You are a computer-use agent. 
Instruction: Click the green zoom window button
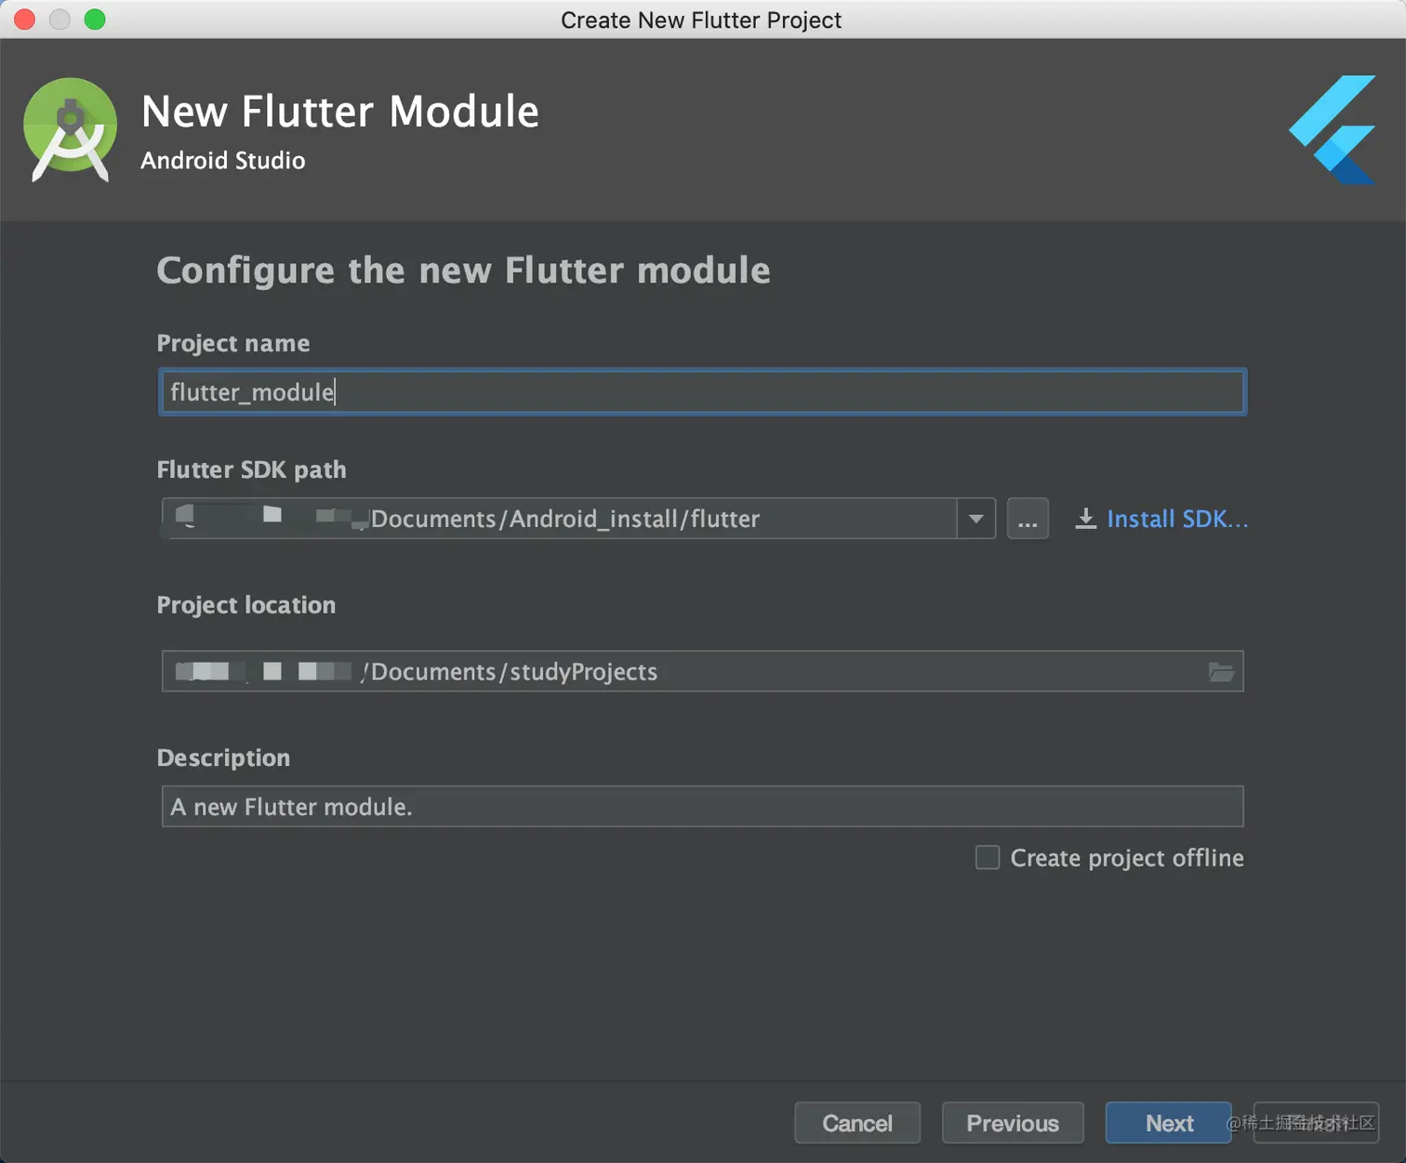[x=95, y=20]
